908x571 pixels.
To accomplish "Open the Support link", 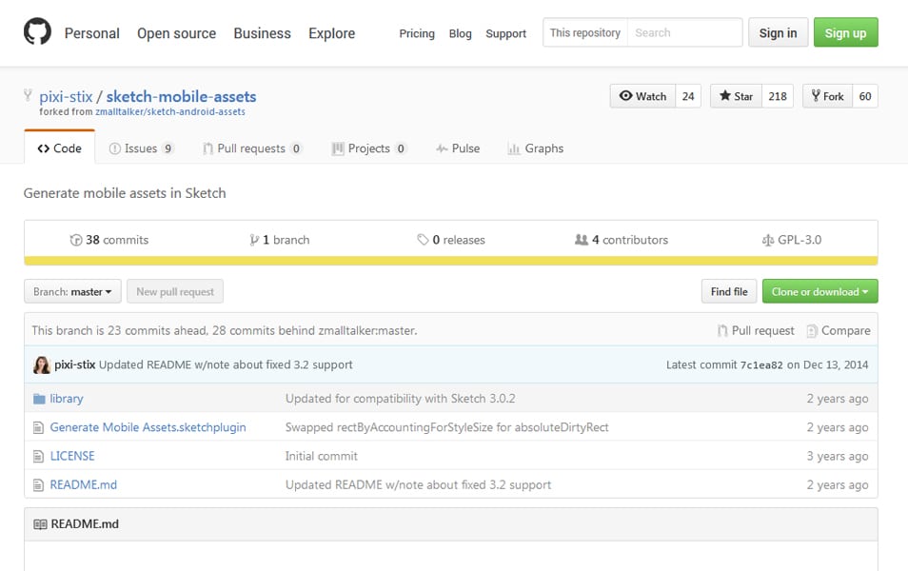I will click(506, 33).
